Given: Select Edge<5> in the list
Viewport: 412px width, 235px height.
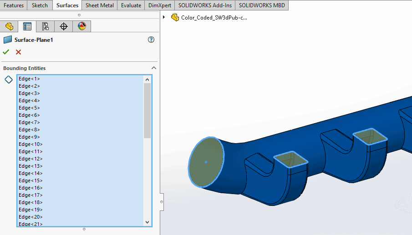Looking at the screenshot, I should (81, 108).
